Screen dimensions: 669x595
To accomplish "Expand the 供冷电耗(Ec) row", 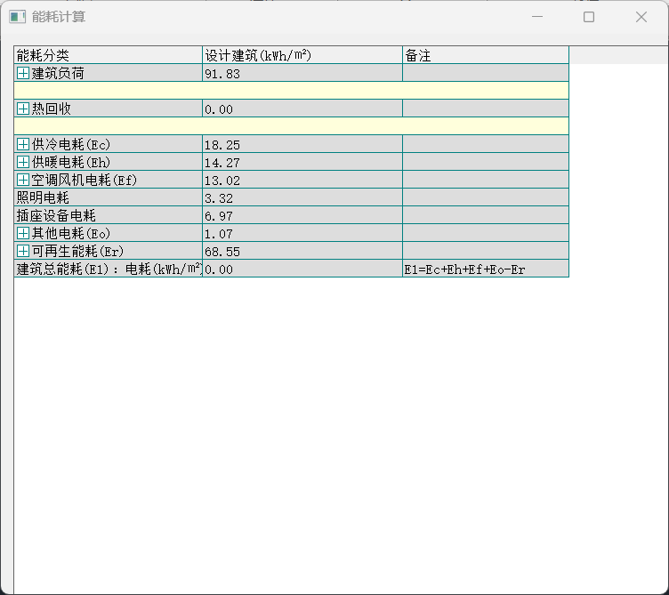I will coord(23,144).
